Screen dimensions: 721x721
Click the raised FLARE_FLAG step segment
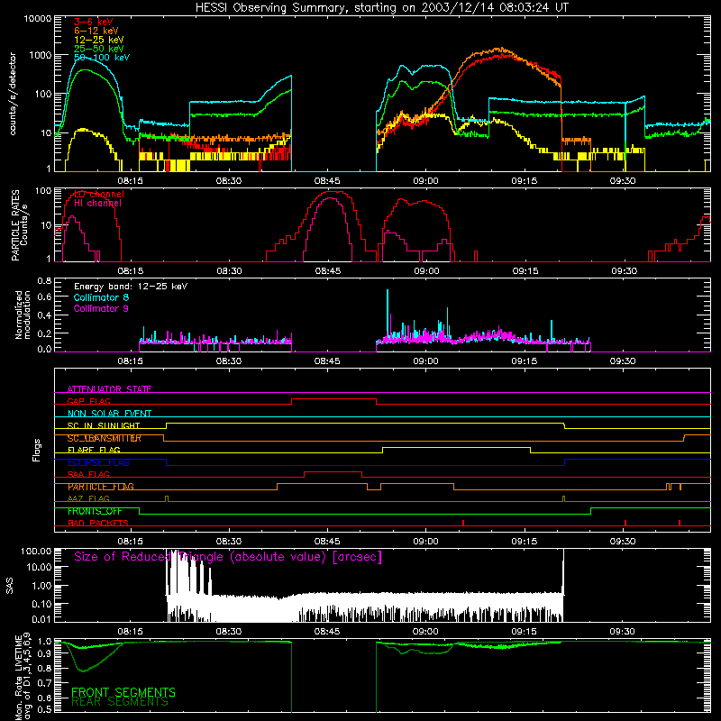(456, 447)
